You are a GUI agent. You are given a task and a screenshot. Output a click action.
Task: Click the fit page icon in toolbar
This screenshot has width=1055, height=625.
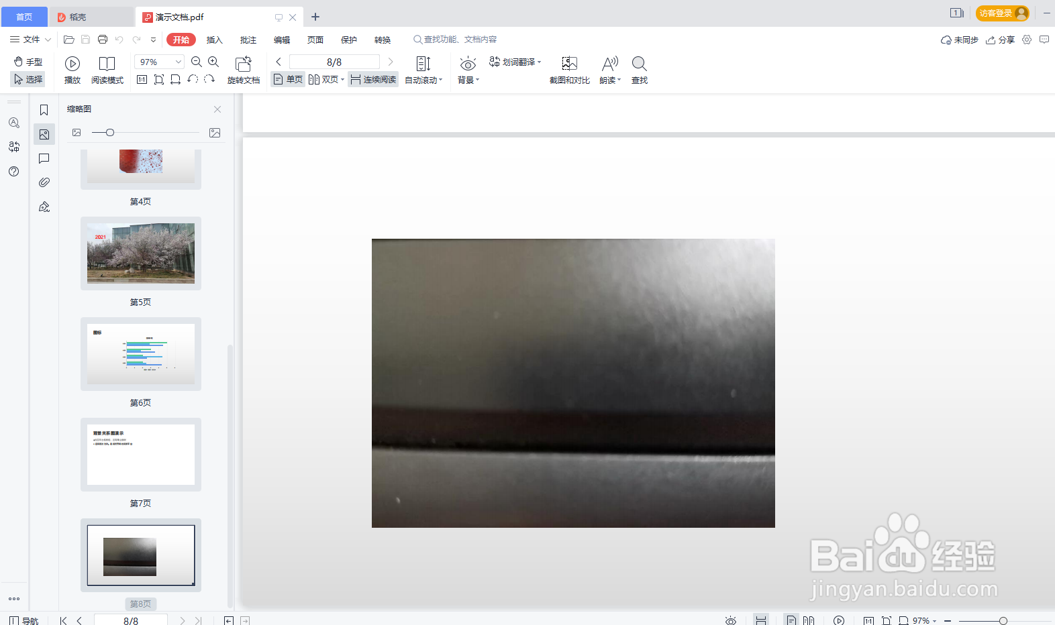pyautogui.click(x=159, y=79)
